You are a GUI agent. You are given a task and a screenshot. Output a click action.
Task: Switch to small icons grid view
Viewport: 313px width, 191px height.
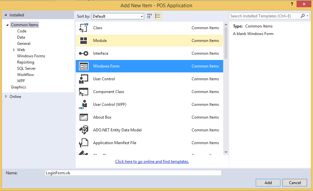[149, 16]
